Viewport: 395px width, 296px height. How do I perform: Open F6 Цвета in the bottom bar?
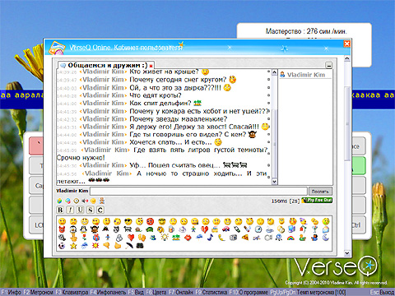(156, 292)
